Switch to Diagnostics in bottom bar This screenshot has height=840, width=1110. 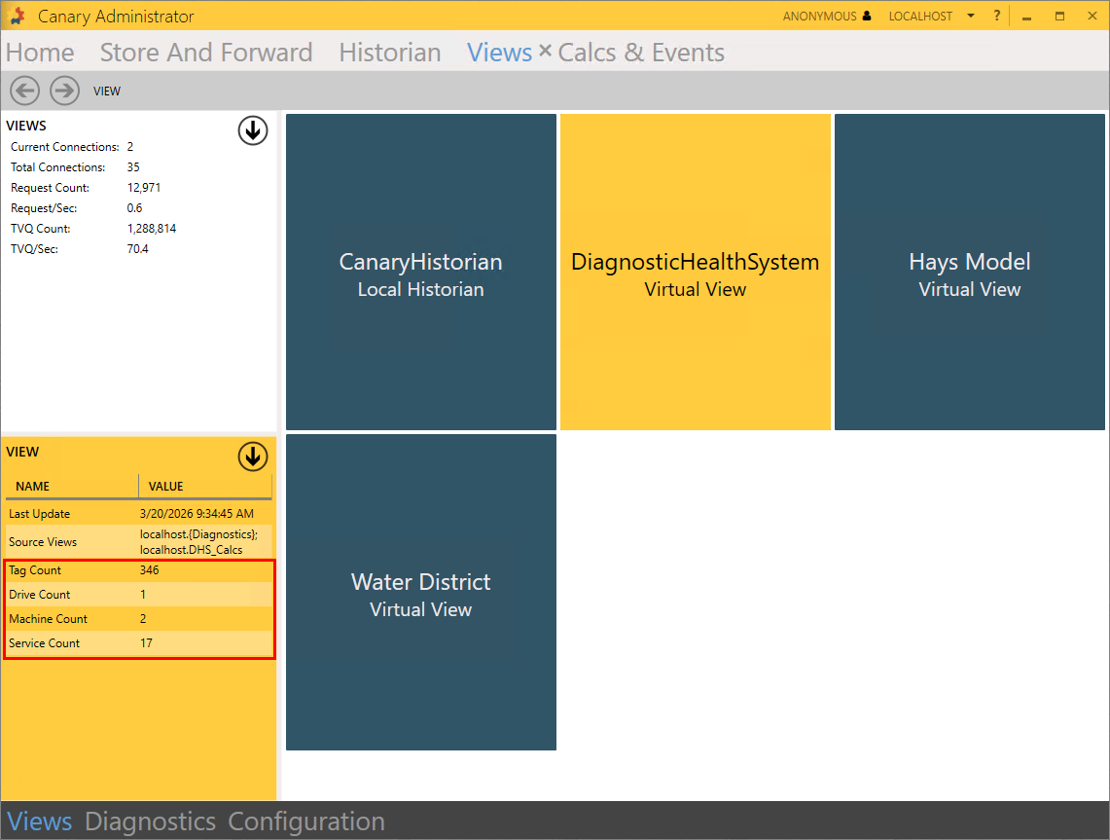coord(150,822)
